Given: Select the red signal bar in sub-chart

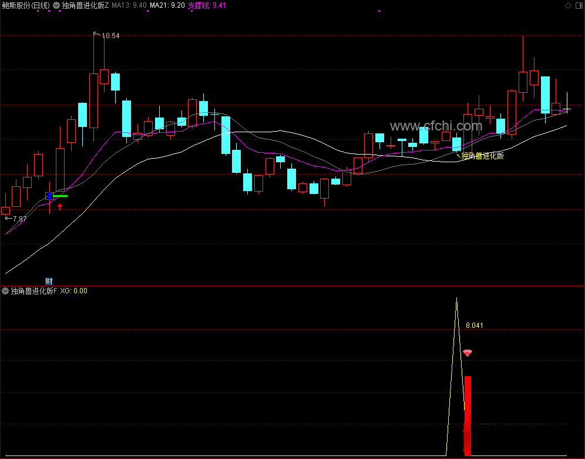Looking at the screenshot, I should click(x=468, y=416).
